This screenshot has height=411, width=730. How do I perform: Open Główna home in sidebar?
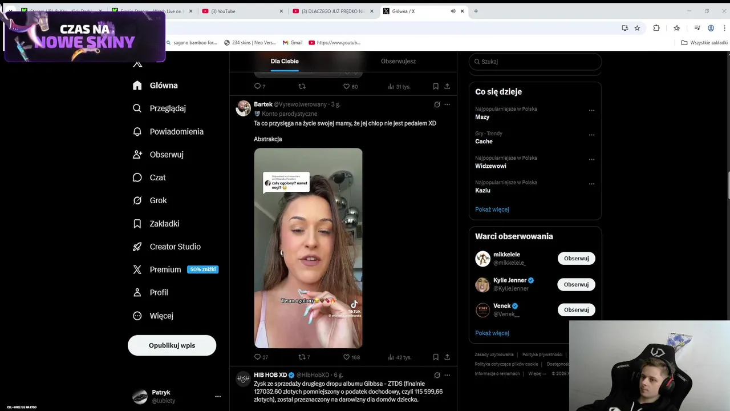point(155,86)
